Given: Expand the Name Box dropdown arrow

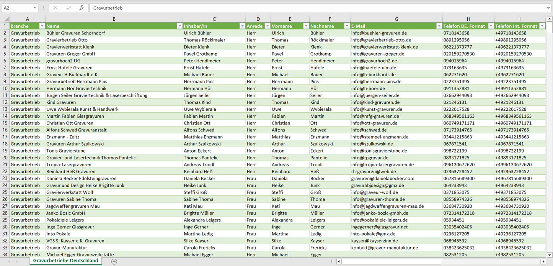Looking at the screenshot, I should [x=35, y=8].
